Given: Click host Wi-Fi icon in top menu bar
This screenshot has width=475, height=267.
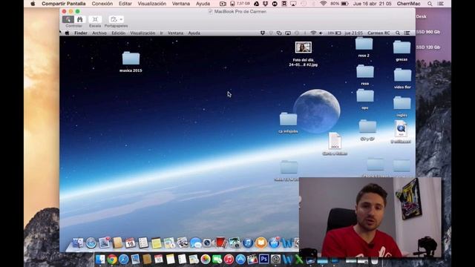Looking at the screenshot, I should pyautogui.click(x=324, y=4).
